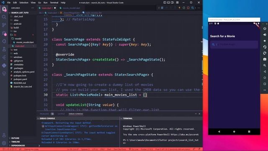Expand the DEPENDENCIES section
Viewport: 268px width, 151px height.
18,146
